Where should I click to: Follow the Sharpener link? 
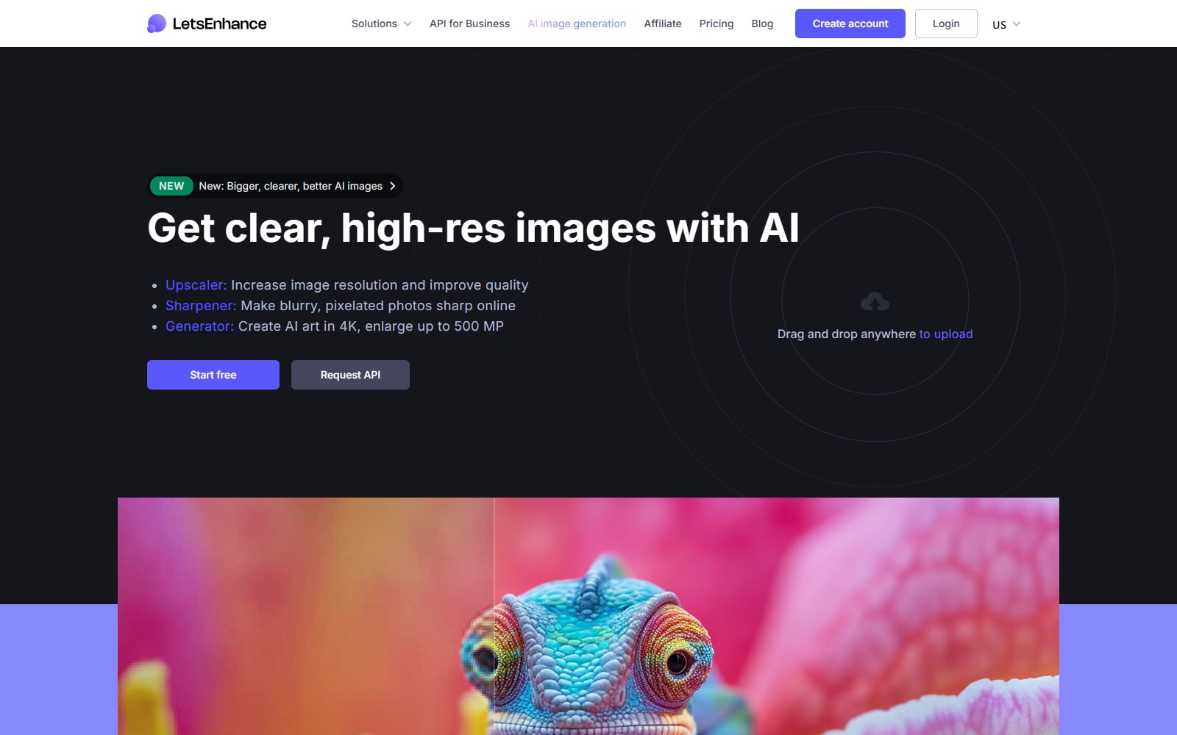click(x=201, y=306)
